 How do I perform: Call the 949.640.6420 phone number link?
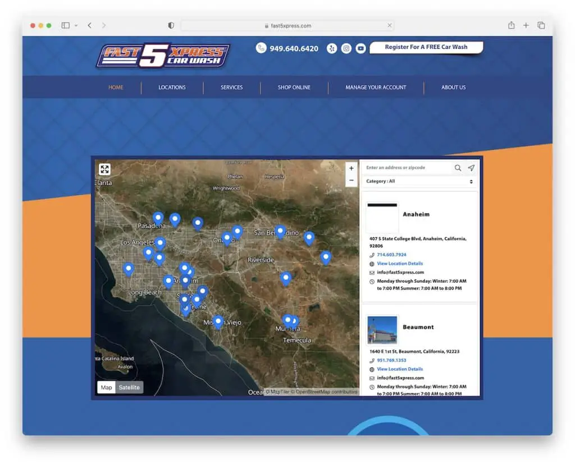coord(294,48)
